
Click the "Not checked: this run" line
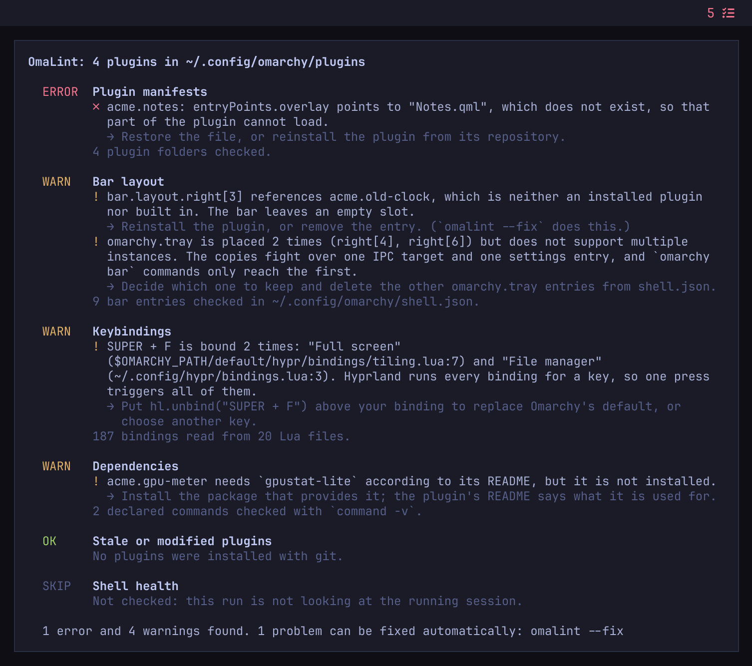307,601
